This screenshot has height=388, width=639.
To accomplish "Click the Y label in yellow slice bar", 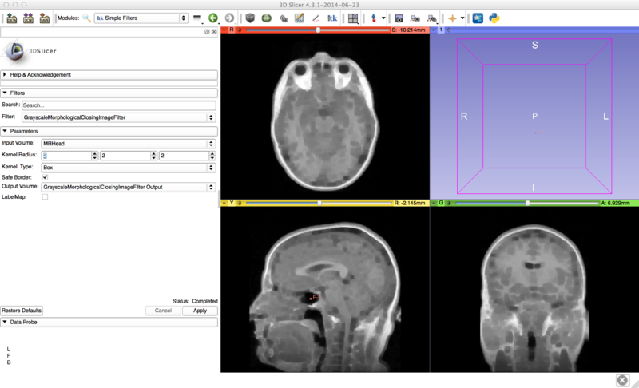I will click(x=232, y=203).
